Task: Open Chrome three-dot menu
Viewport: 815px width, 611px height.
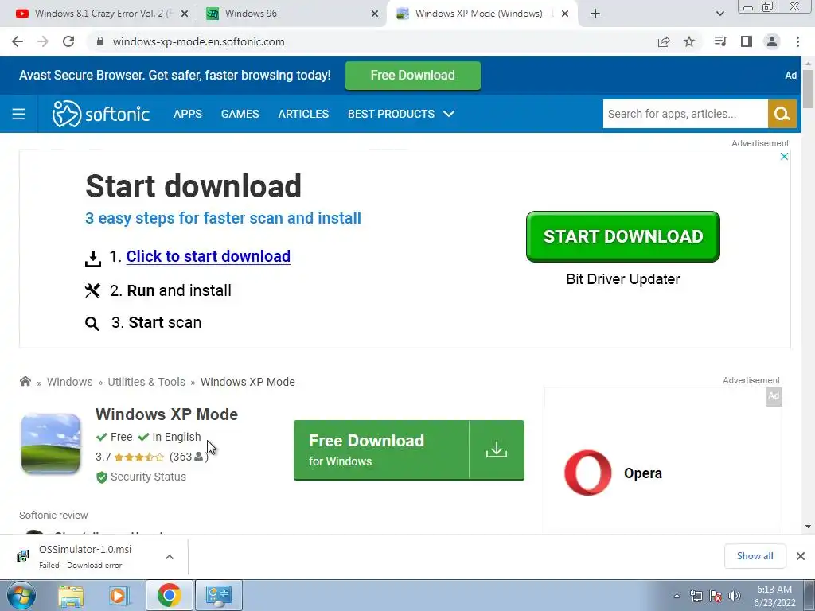Action: coord(797,41)
